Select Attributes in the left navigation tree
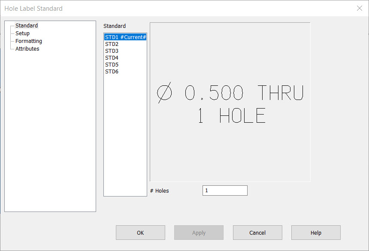Image resolution: width=369 pixels, height=251 pixels. [x=27, y=48]
